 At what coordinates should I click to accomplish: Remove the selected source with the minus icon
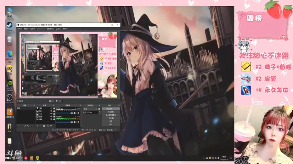[x=41, y=126]
